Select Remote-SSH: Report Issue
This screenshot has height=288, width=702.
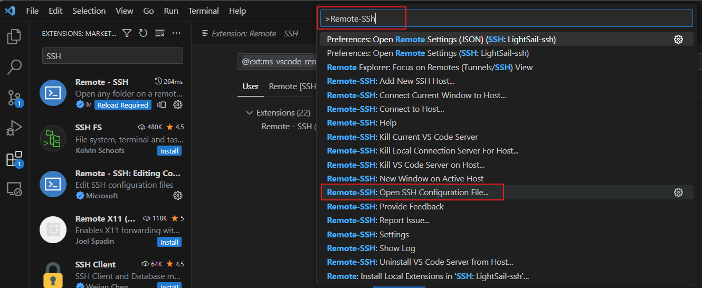tap(506, 220)
